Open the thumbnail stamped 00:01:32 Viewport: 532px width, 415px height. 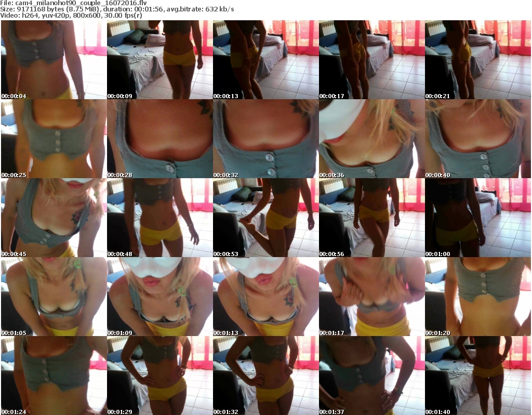265,376
